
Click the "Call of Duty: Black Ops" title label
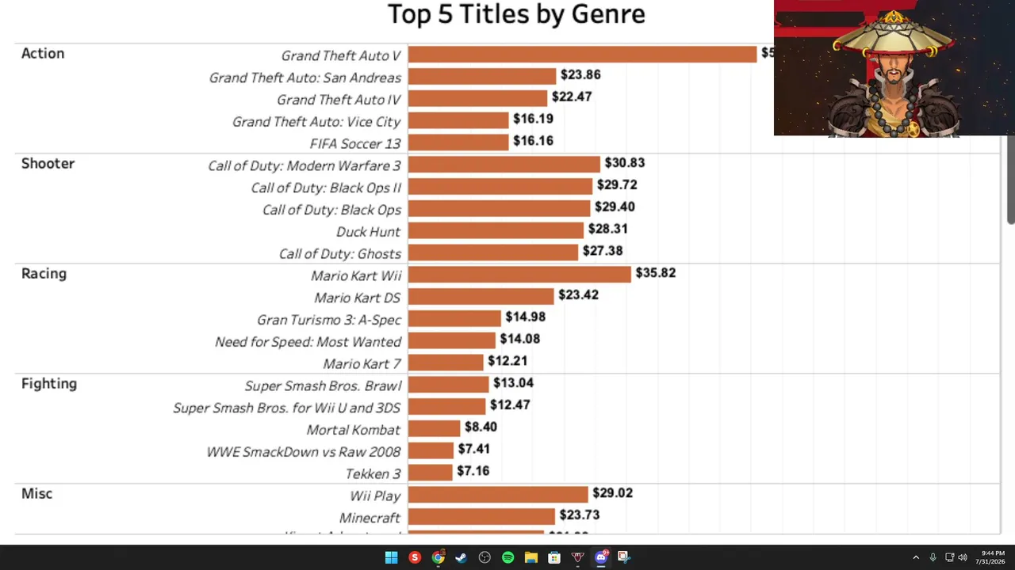pos(331,210)
